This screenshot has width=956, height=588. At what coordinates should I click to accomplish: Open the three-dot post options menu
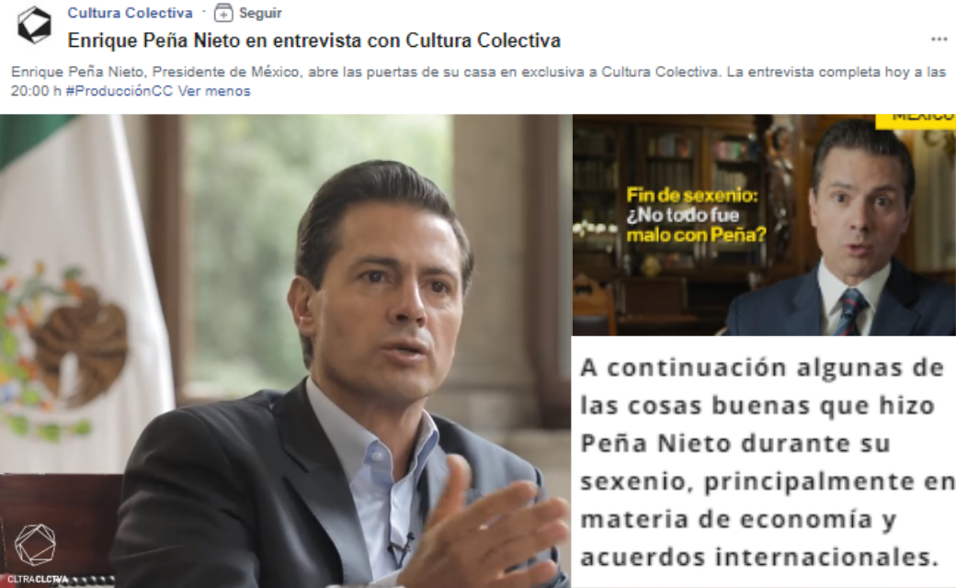939,40
